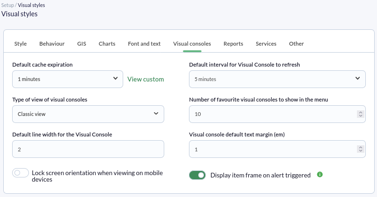Click the Lock screen orientation label text
This screenshot has width=377, height=197.
click(x=98, y=176)
